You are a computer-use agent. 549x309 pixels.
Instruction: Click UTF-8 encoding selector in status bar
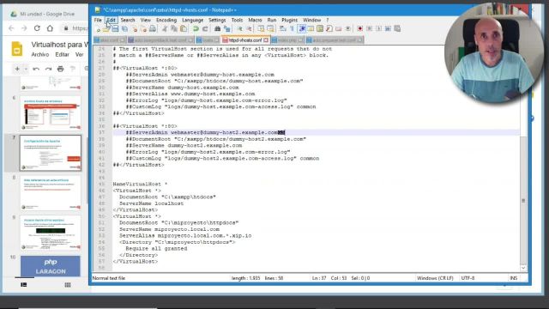pyautogui.click(x=468, y=278)
